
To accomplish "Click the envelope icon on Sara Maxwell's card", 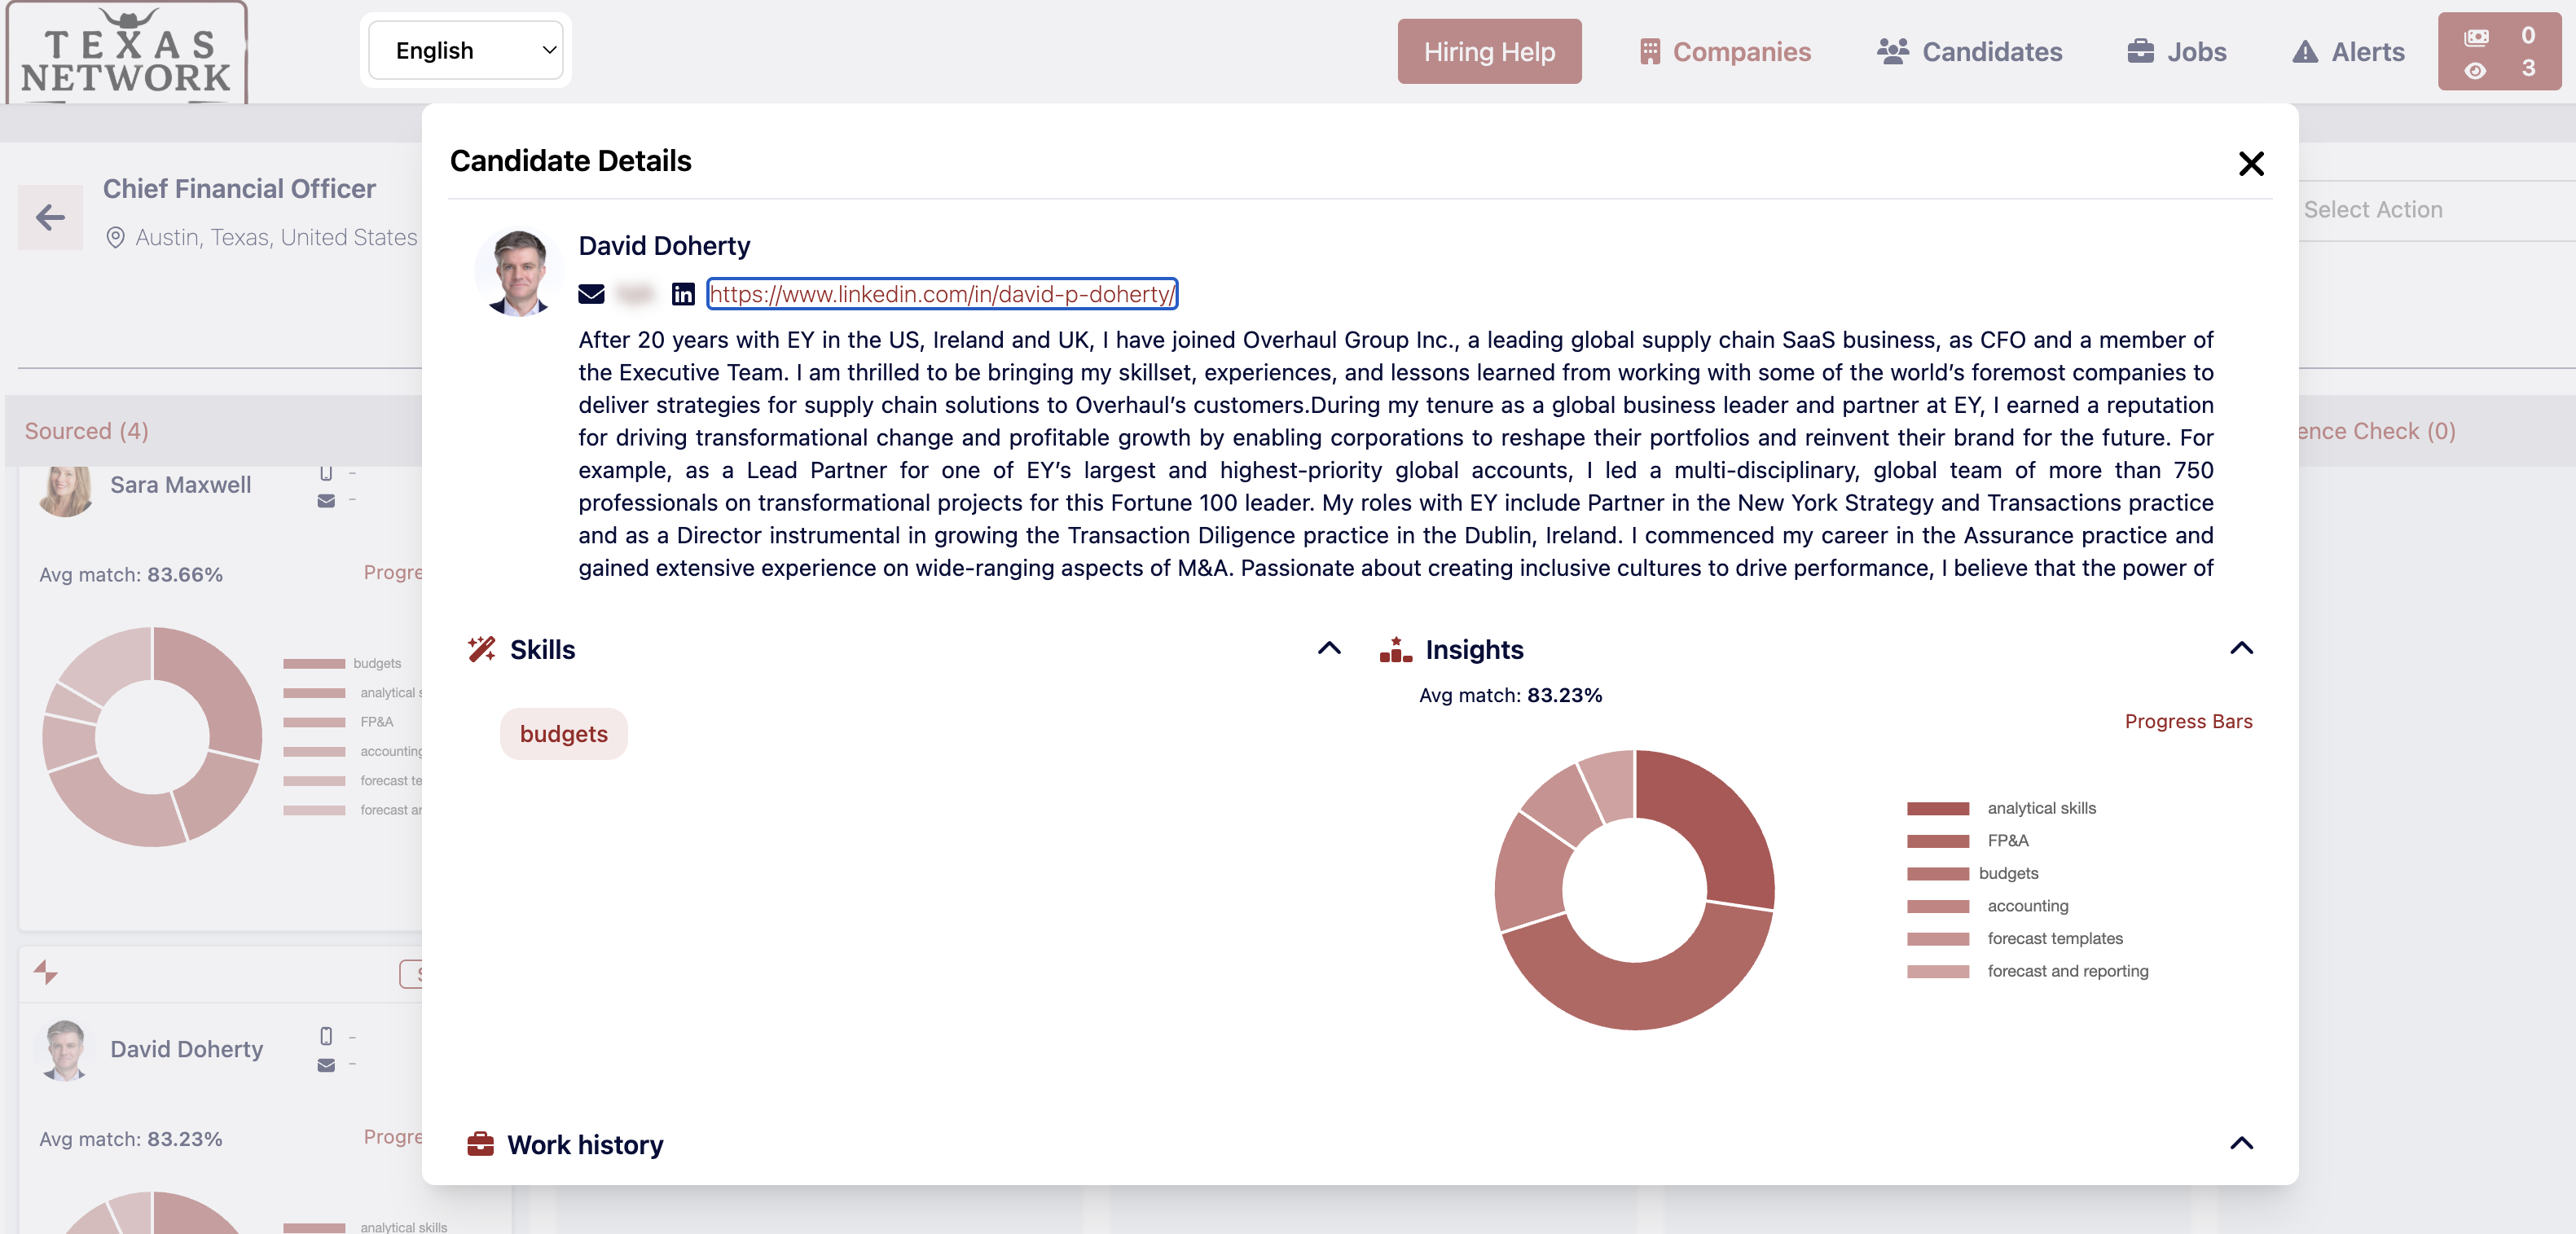I will coord(326,501).
